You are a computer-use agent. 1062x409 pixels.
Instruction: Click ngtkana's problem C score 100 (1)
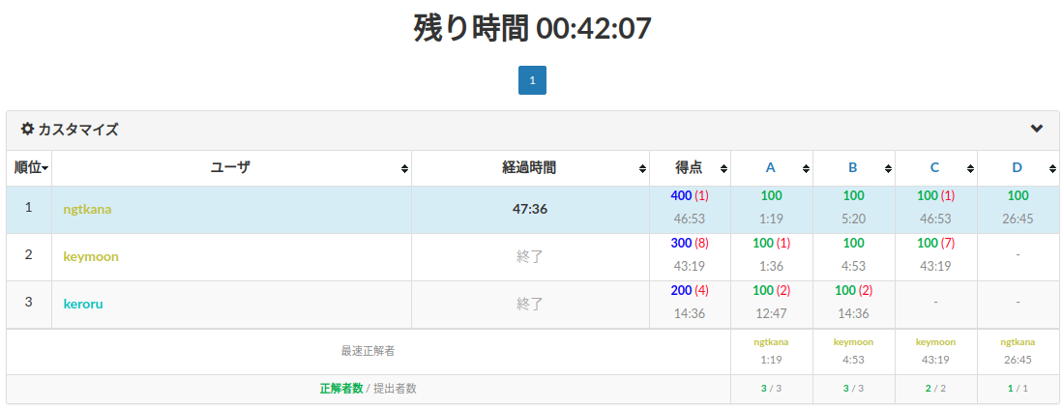pyautogui.click(x=935, y=195)
